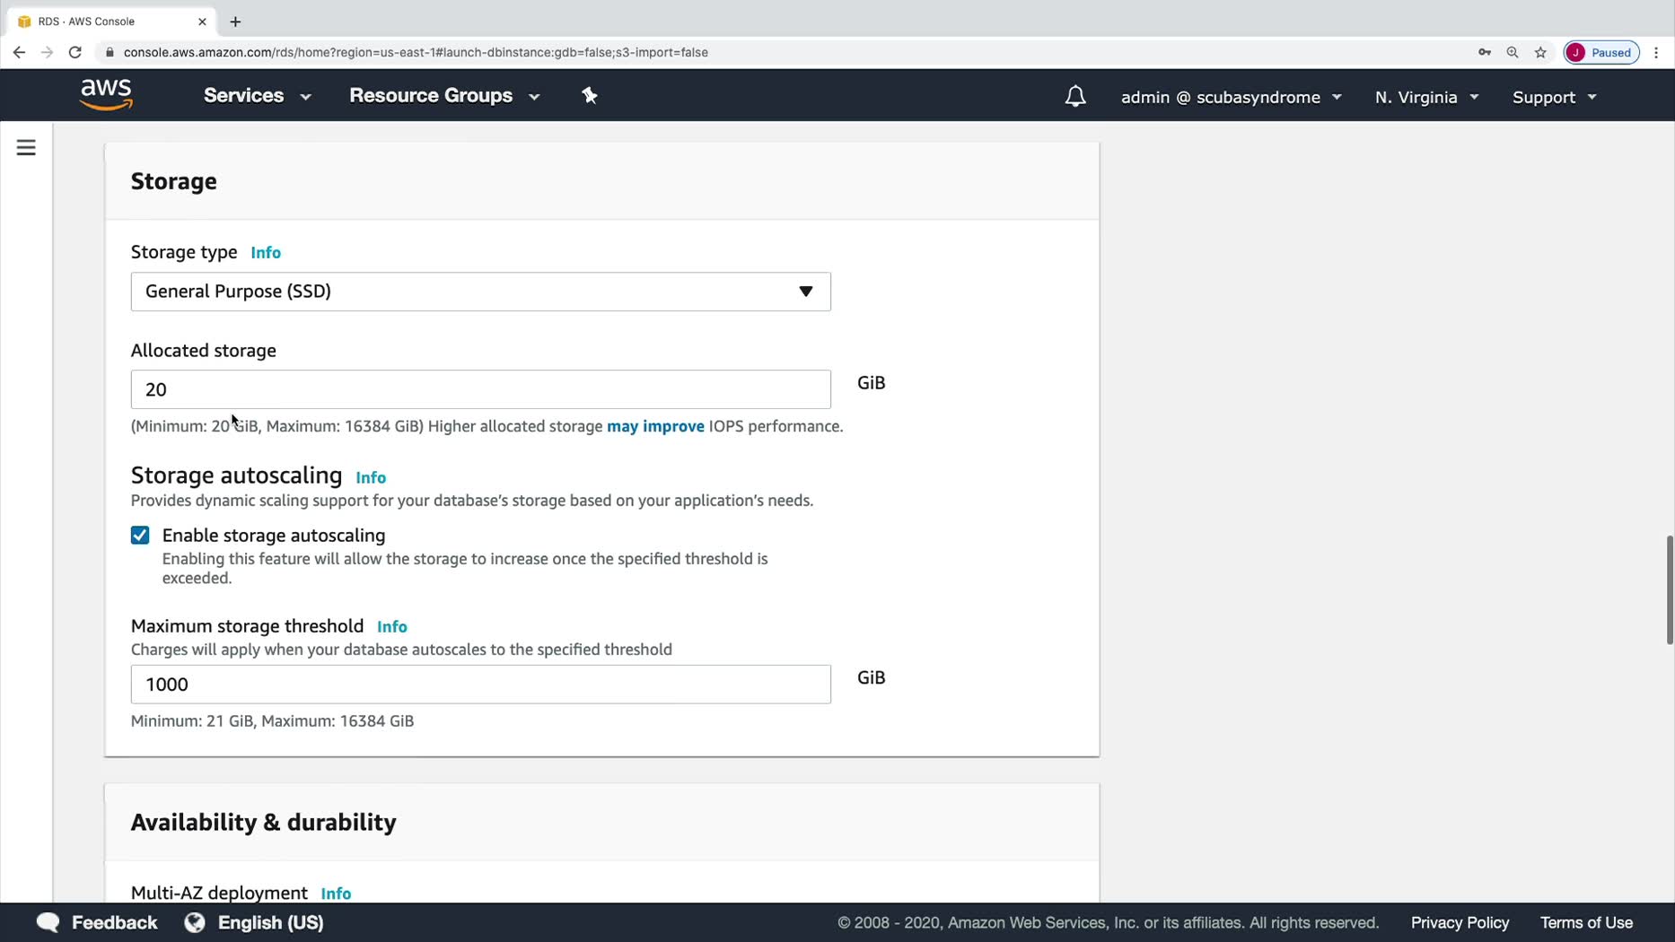The image size is (1675, 942).
Task: Click the site lock icon in address bar
Action: 110,52
